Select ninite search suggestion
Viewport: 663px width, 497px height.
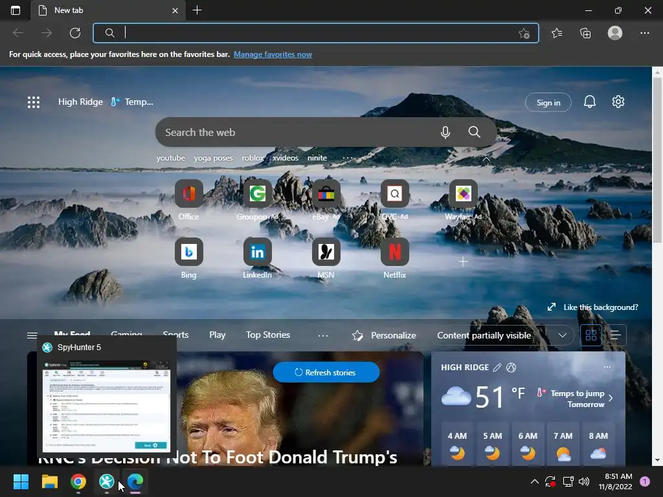317,158
